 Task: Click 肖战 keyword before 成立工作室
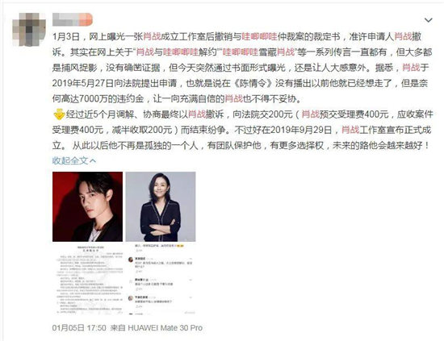(x=152, y=36)
